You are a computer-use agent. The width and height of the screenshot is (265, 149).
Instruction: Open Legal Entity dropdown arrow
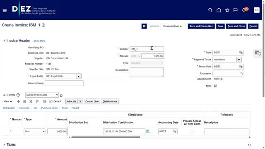pos(79,76)
